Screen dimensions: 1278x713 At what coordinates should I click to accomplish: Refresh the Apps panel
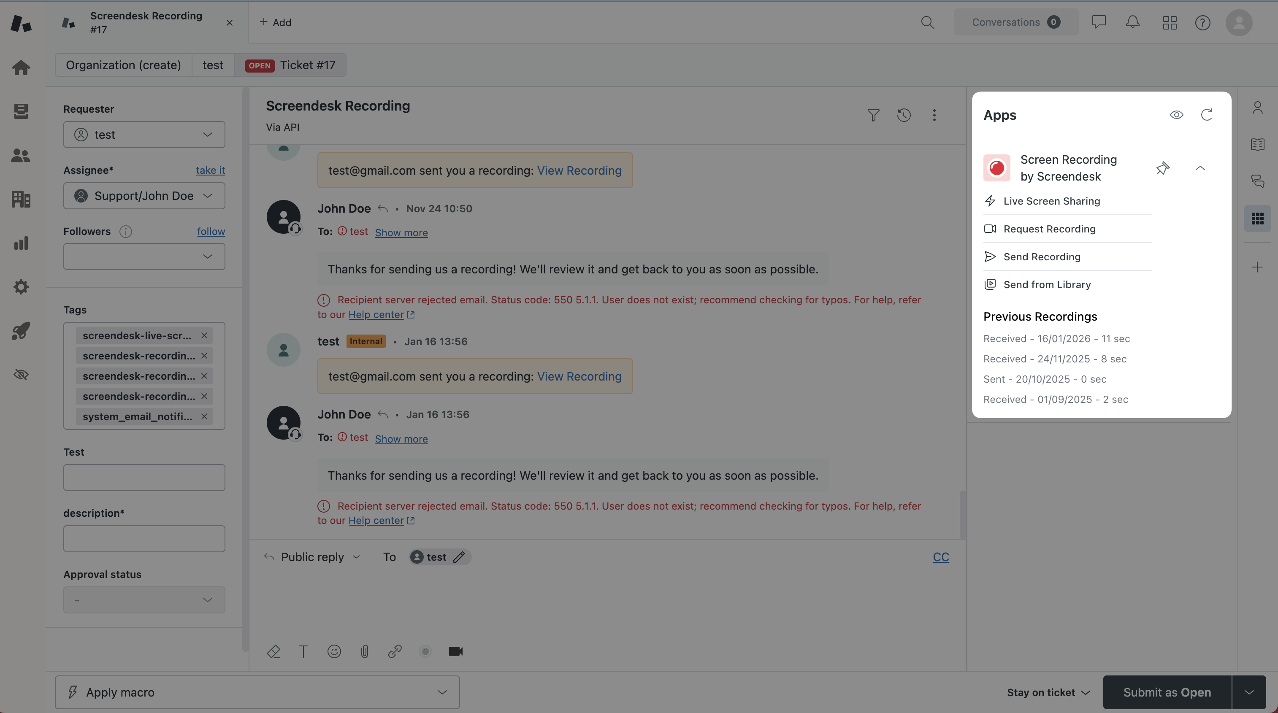pyautogui.click(x=1207, y=115)
